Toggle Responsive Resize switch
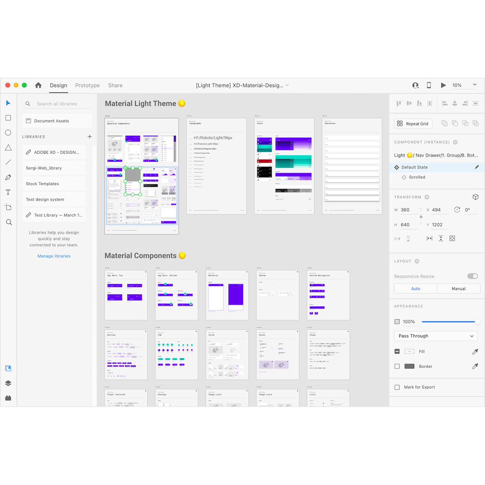Viewport: 485px width, 485px height. 472,275
